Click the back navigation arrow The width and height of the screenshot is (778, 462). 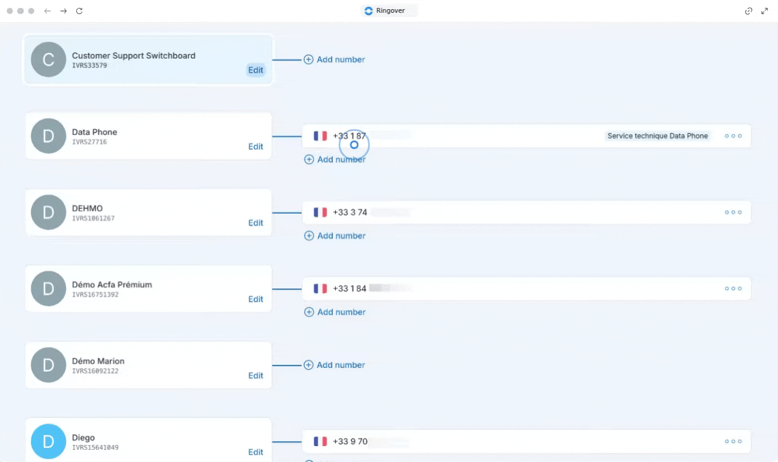pos(48,11)
